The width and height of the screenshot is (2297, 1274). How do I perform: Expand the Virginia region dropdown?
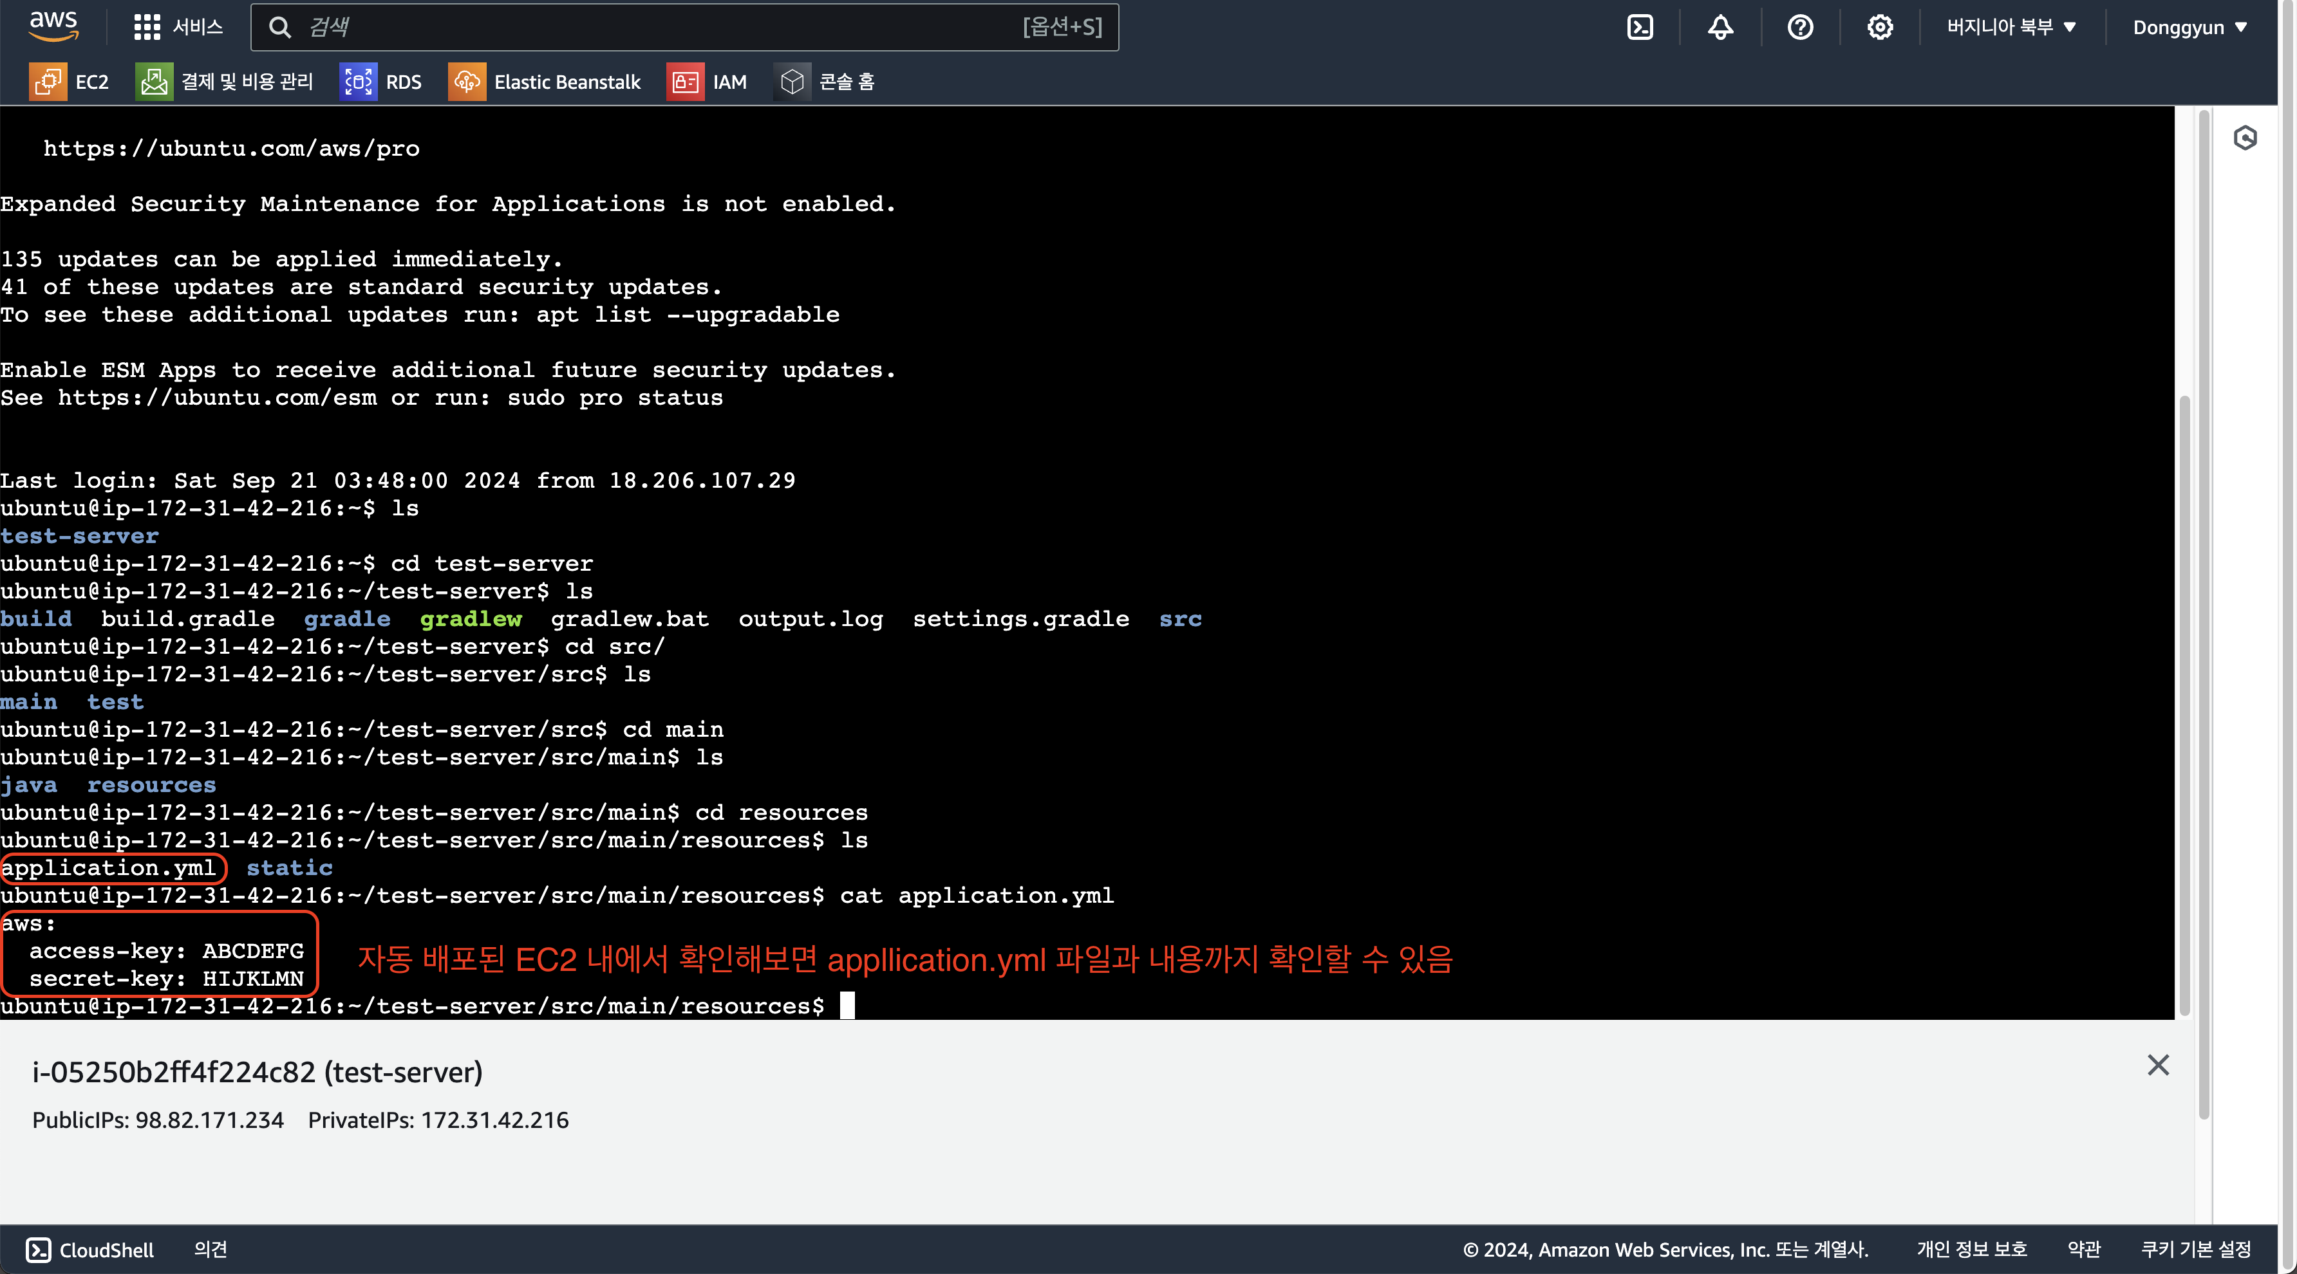pyautogui.click(x=2011, y=28)
